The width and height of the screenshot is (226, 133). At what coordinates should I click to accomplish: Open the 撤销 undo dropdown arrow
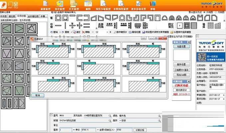pos(60,32)
